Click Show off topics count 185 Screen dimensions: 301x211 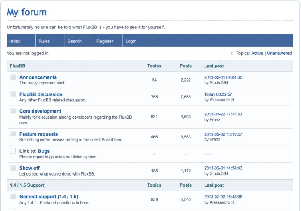(x=154, y=171)
